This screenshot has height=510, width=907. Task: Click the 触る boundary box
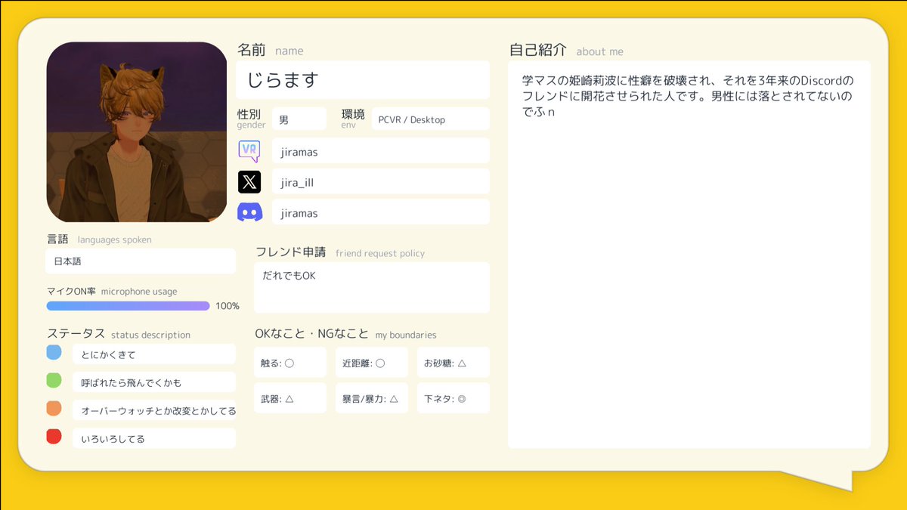coord(290,363)
